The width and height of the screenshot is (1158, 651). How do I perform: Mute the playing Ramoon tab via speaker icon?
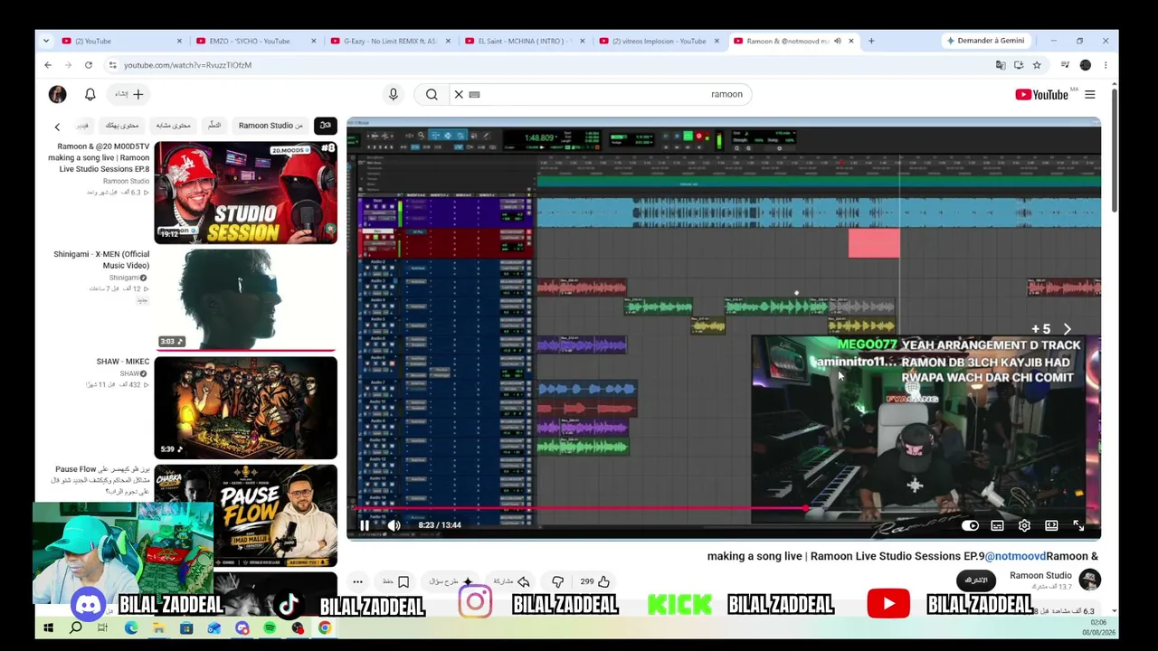click(x=837, y=41)
